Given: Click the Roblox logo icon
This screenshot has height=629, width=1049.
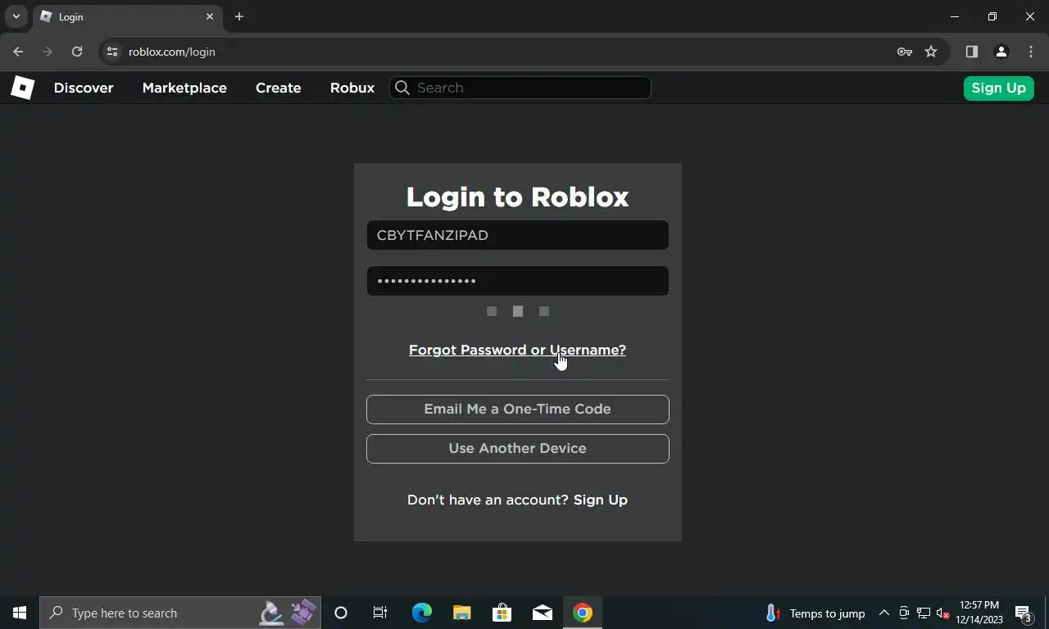Looking at the screenshot, I should (x=22, y=88).
